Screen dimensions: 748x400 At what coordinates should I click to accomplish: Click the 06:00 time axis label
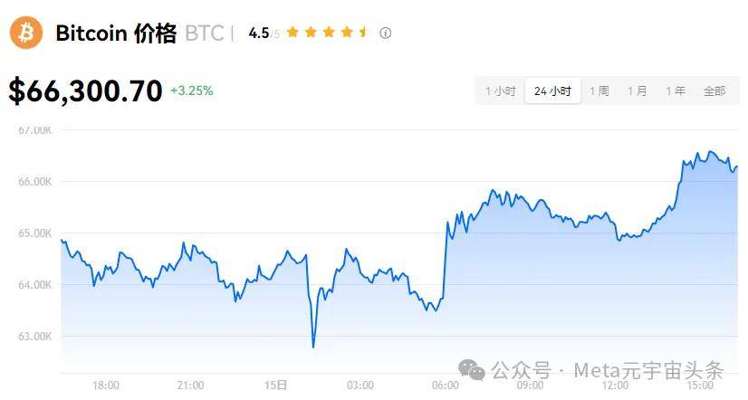(446, 385)
